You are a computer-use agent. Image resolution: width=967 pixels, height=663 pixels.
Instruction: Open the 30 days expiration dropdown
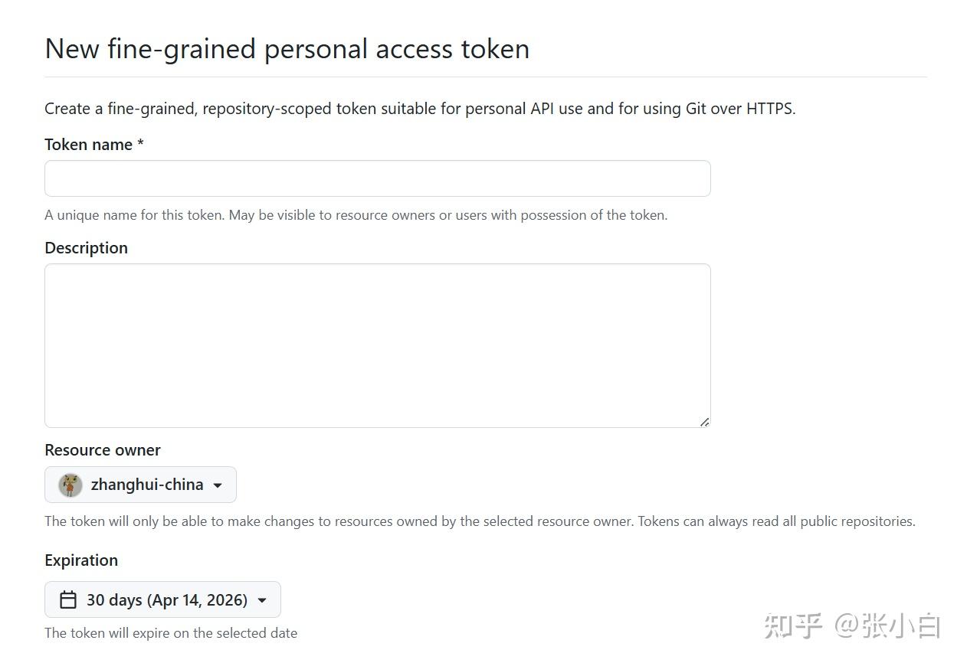click(166, 599)
